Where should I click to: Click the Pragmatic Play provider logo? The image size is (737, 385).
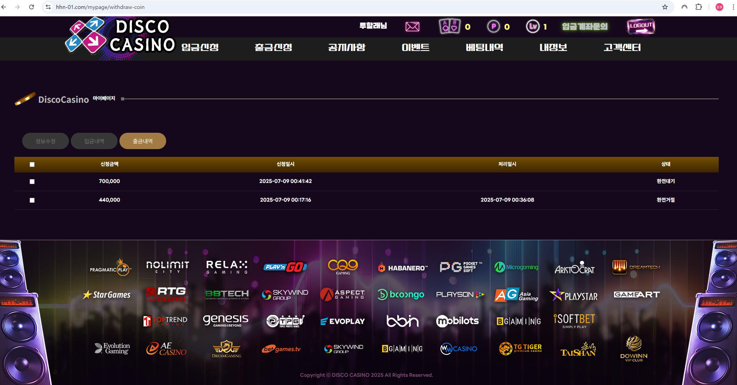[x=111, y=267]
